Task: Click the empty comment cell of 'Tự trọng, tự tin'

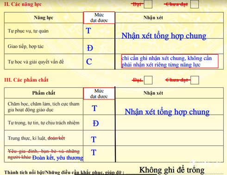Action: [170, 123]
